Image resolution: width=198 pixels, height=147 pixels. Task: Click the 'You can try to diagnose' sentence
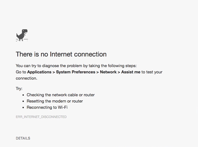click(x=76, y=66)
